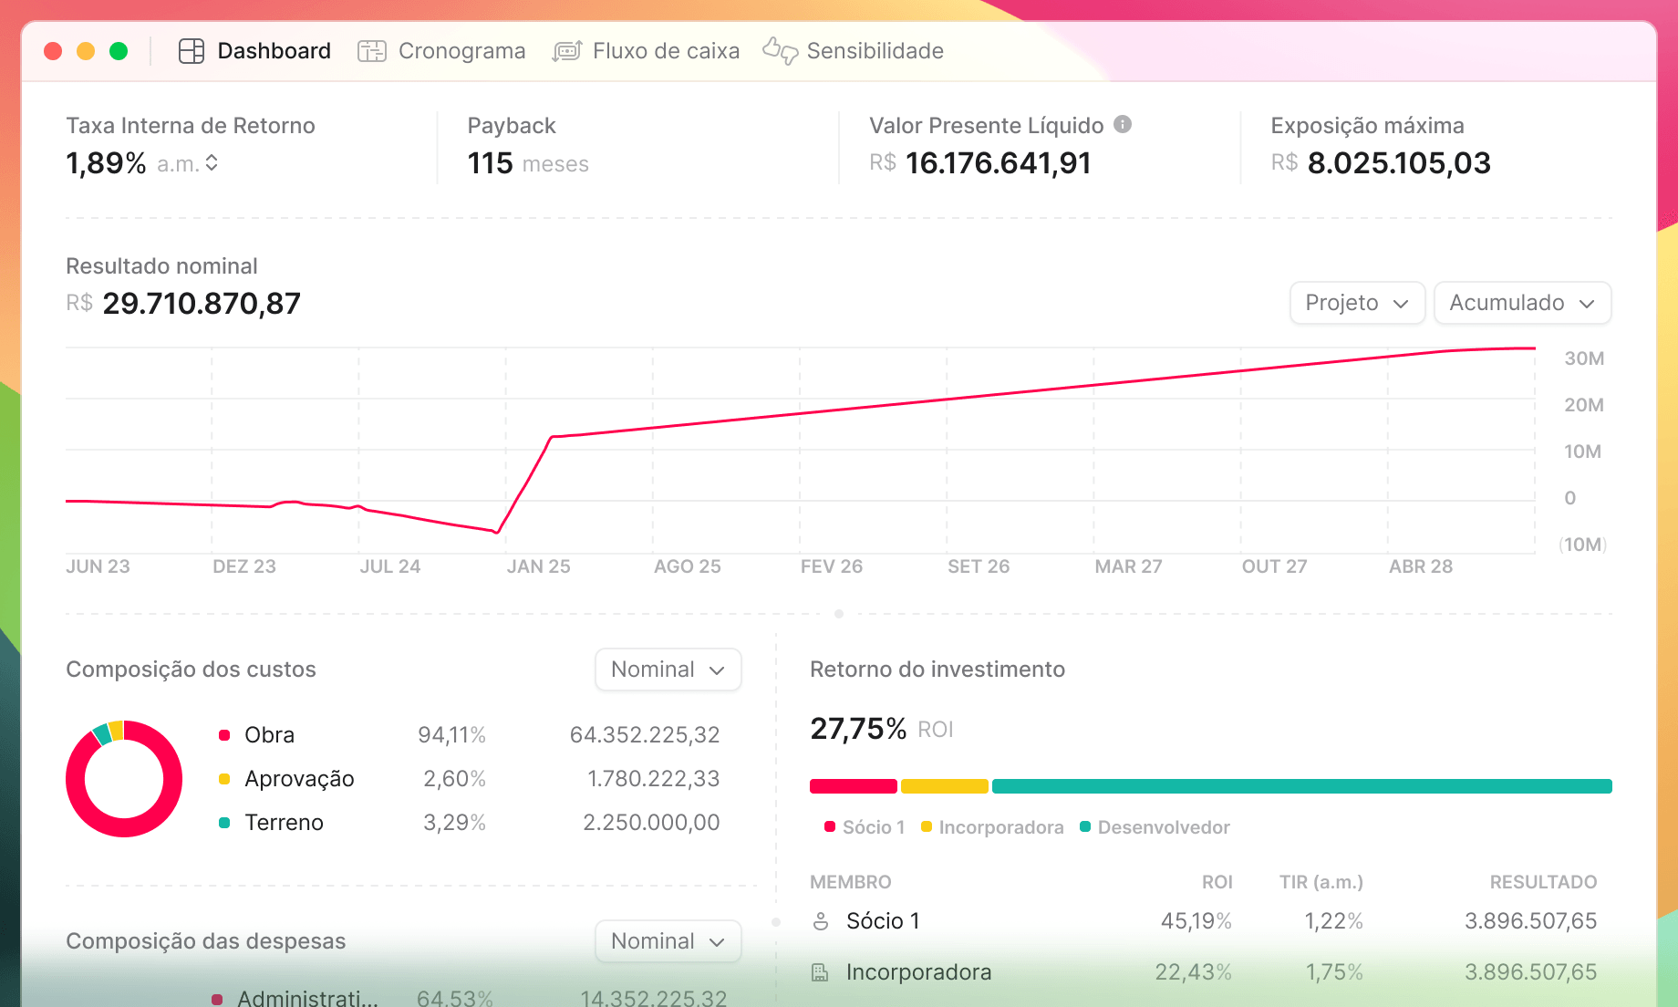Click the Desenvolvedor legend item
The width and height of the screenshot is (1678, 1007).
point(1155,827)
